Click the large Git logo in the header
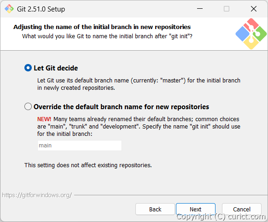268x222 pixels. [x=251, y=34]
